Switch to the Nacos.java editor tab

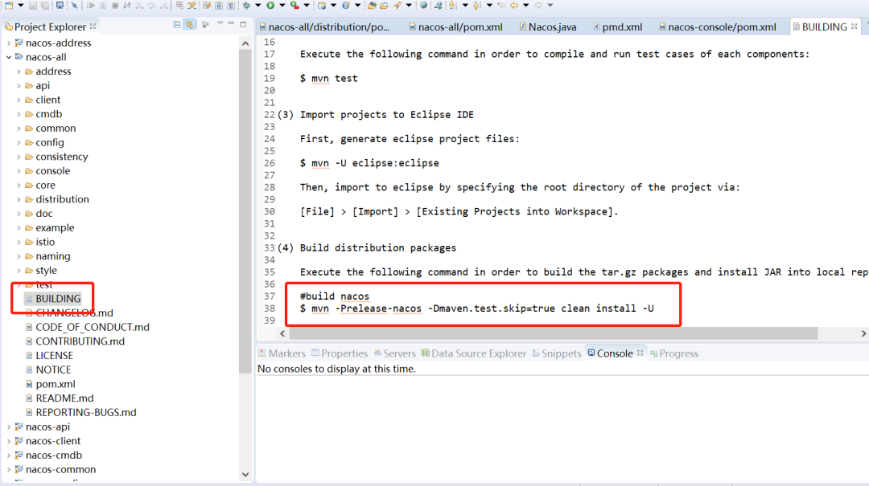pyautogui.click(x=548, y=27)
